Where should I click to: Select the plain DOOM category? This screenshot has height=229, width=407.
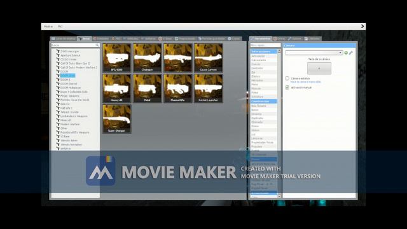click(x=64, y=72)
